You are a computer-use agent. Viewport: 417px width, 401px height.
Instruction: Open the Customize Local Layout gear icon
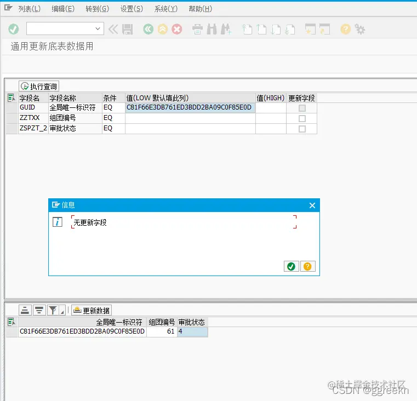click(360, 29)
